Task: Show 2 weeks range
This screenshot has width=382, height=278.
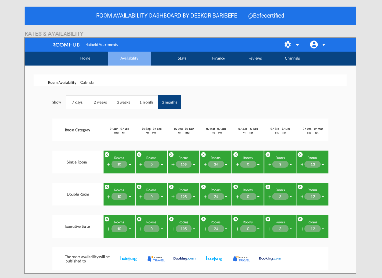Action: 100,102
